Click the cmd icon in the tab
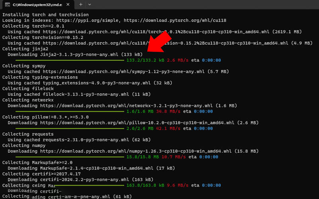 coord(7,4)
